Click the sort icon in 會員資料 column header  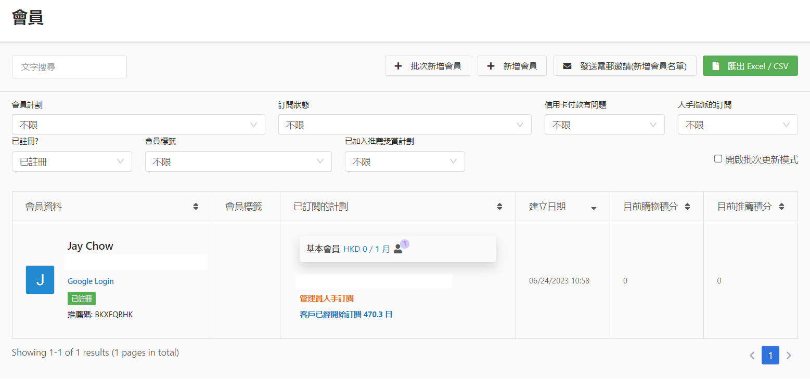point(196,207)
